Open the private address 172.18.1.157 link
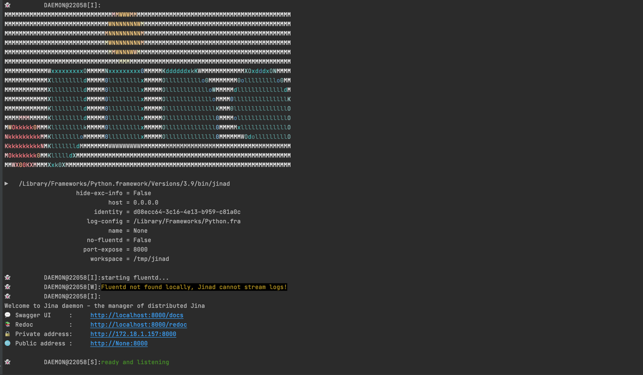Viewport: 643px width, 375px height. 133,334
